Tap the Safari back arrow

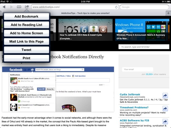(4, 7)
